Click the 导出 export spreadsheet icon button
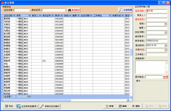 [x=9, y=106]
